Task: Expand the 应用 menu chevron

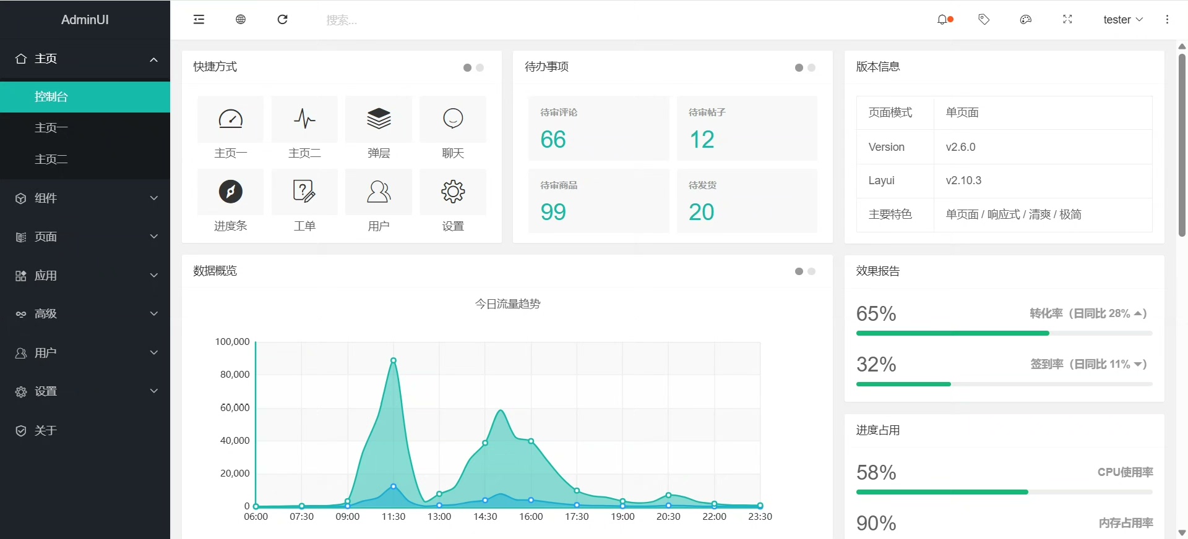Action: pos(154,275)
